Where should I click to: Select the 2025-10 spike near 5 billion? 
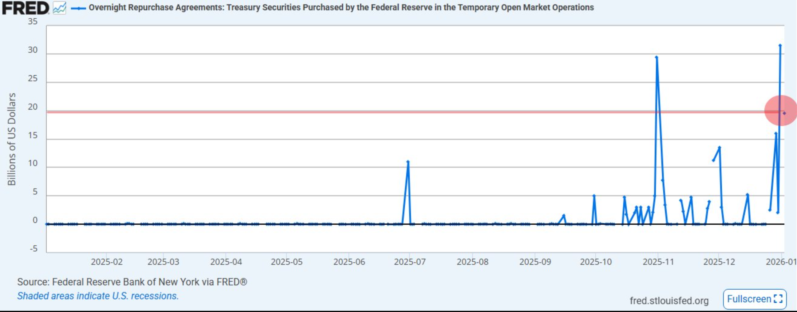[594, 196]
